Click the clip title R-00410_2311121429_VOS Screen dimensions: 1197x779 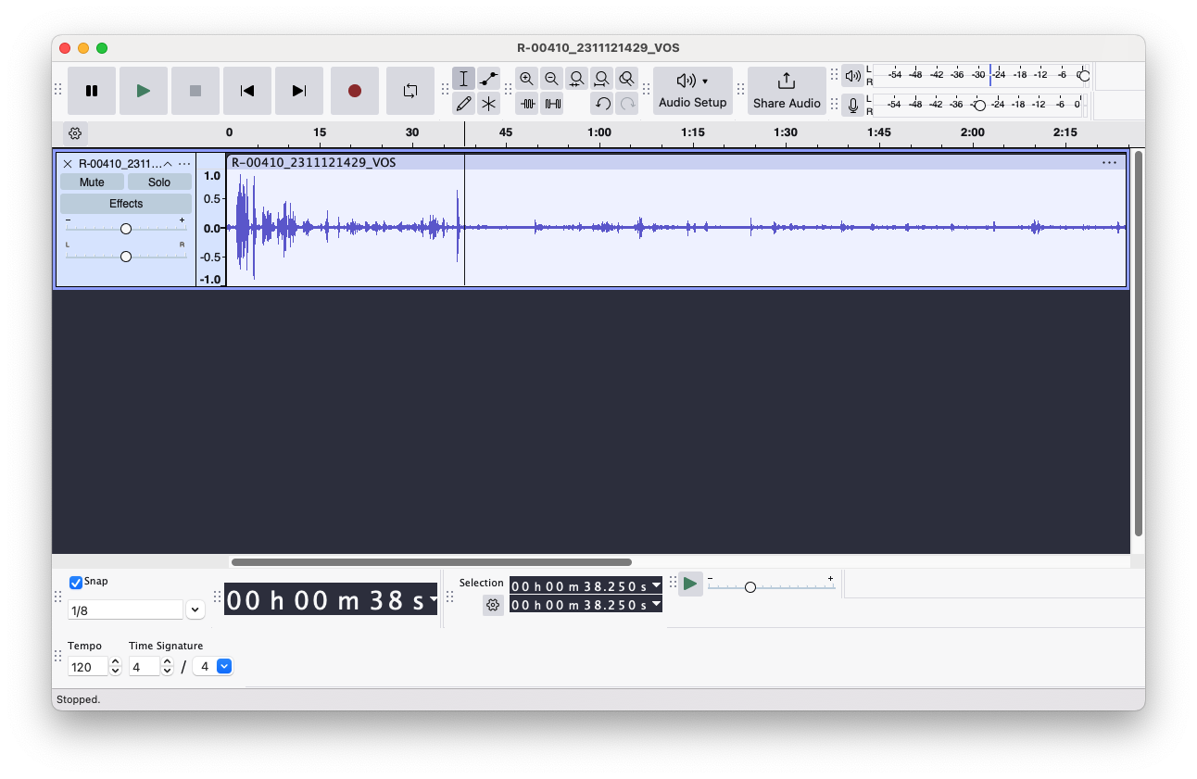[x=313, y=163]
